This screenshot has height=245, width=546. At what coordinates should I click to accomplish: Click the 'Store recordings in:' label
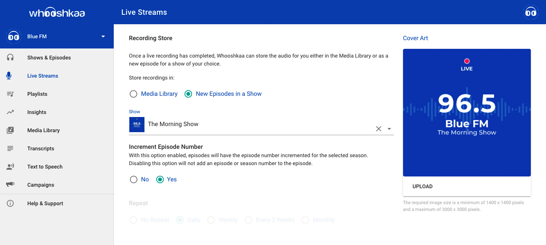pos(152,78)
